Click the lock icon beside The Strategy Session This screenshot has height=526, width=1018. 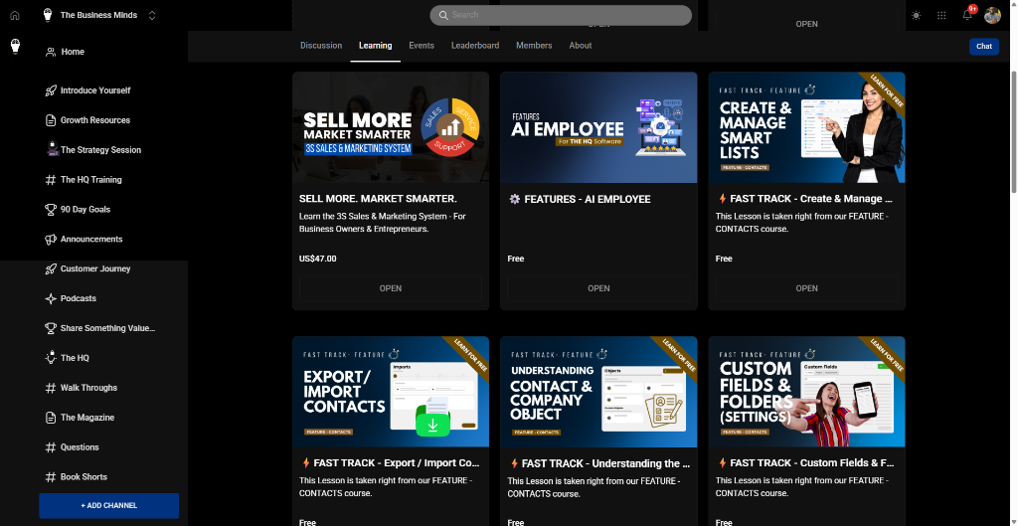(x=53, y=149)
